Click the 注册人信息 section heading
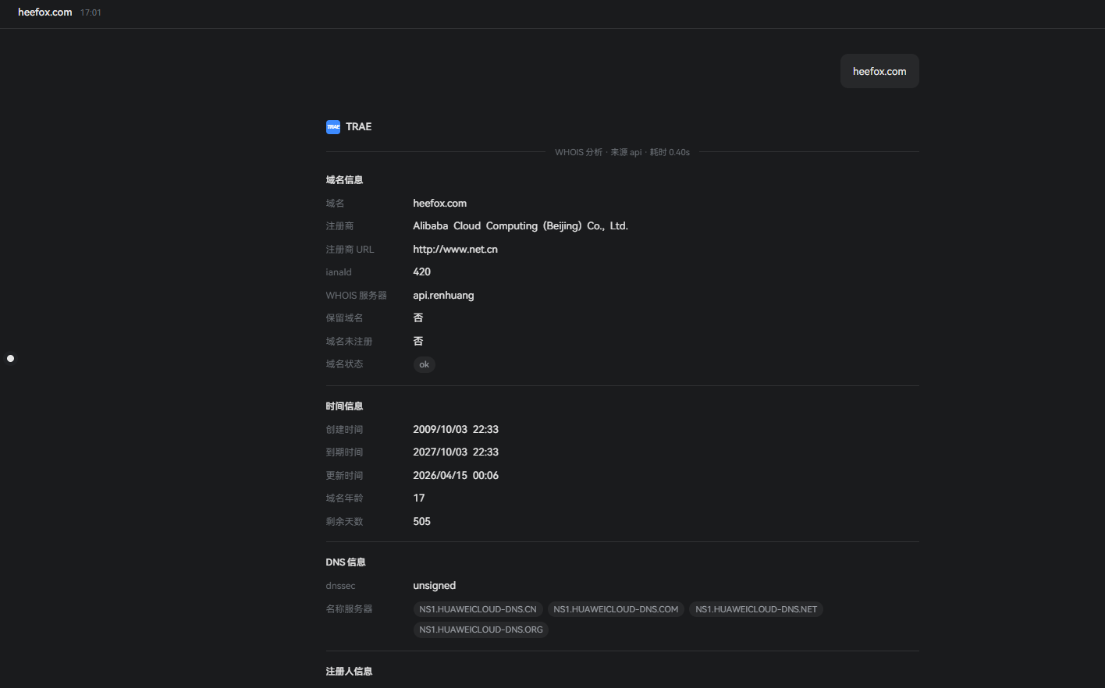This screenshot has height=688, width=1105. [x=349, y=672]
